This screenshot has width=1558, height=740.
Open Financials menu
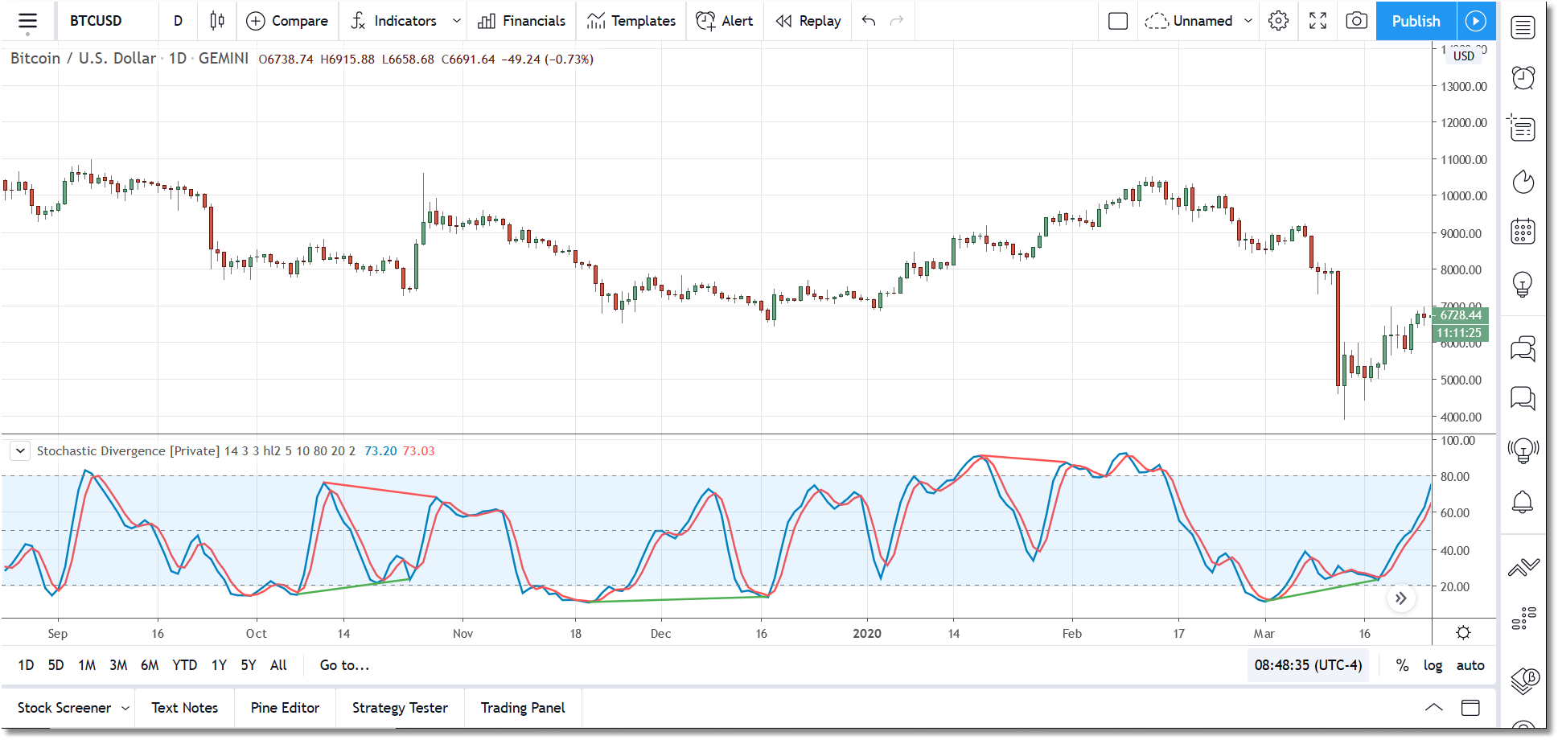tap(522, 21)
